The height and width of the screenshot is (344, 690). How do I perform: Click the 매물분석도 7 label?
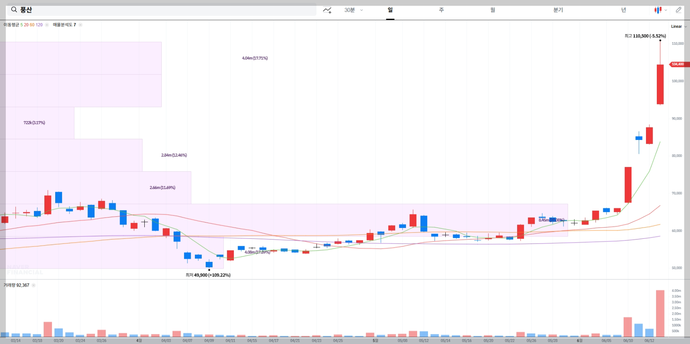tap(64, 25)
